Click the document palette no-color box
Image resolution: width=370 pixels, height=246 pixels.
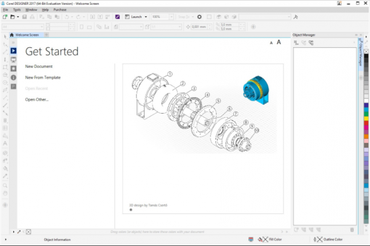28,232
